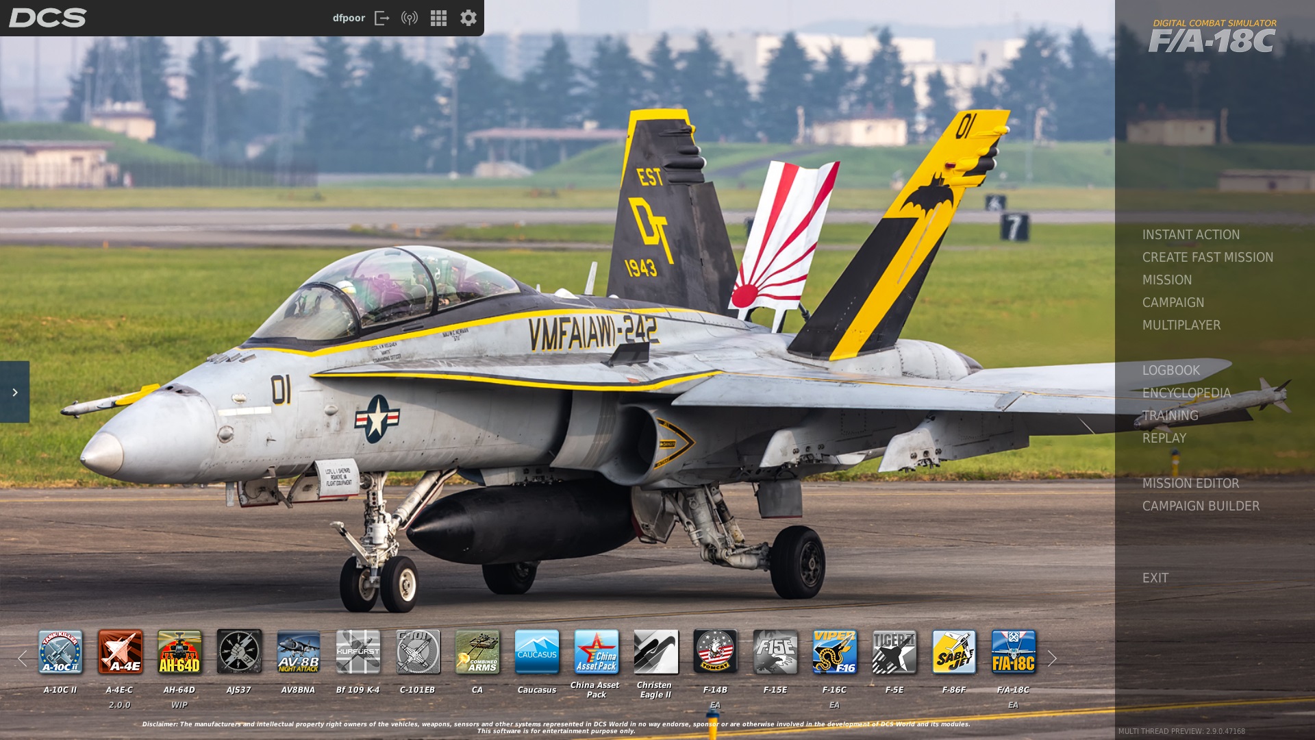Screen dimensions: 1315x740
Task: Click the right arrow of the module carousel
Action: pyautogui.click(x=1052, y=658)
